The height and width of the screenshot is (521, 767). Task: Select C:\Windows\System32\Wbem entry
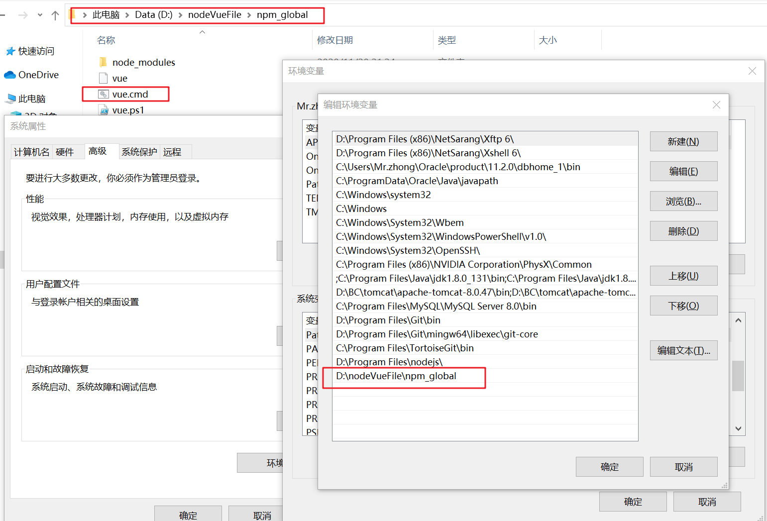click(x=485, y=222)
